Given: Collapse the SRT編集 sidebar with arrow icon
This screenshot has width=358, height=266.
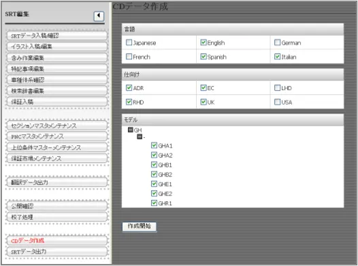Looking at the screenshot, I should point(99,16).
